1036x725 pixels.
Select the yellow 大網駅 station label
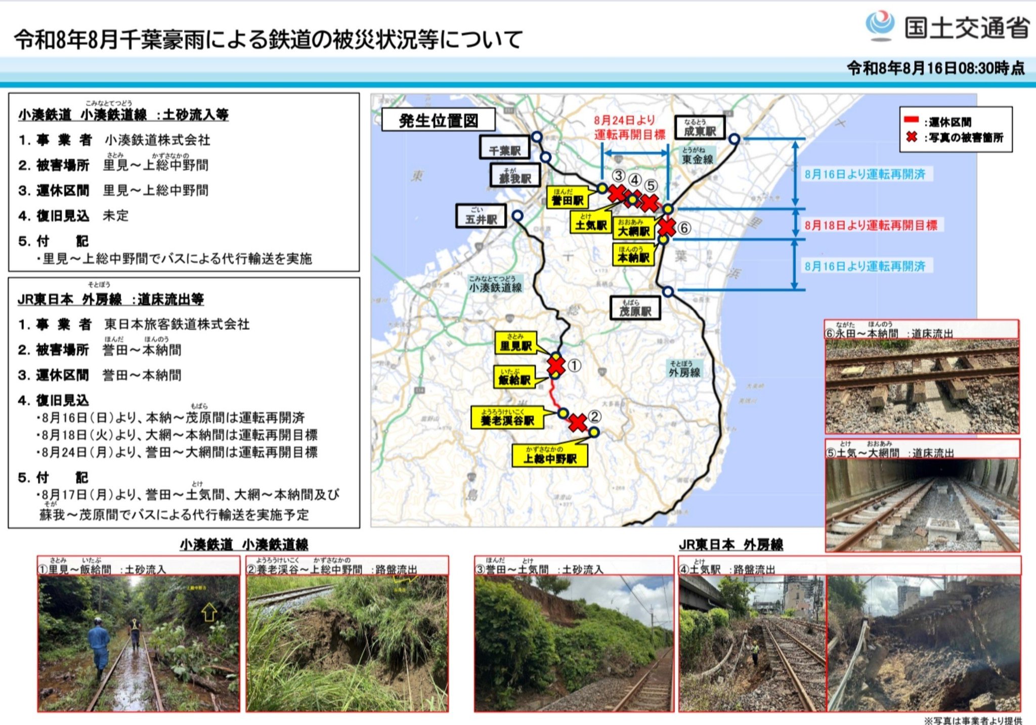point(633,228)
